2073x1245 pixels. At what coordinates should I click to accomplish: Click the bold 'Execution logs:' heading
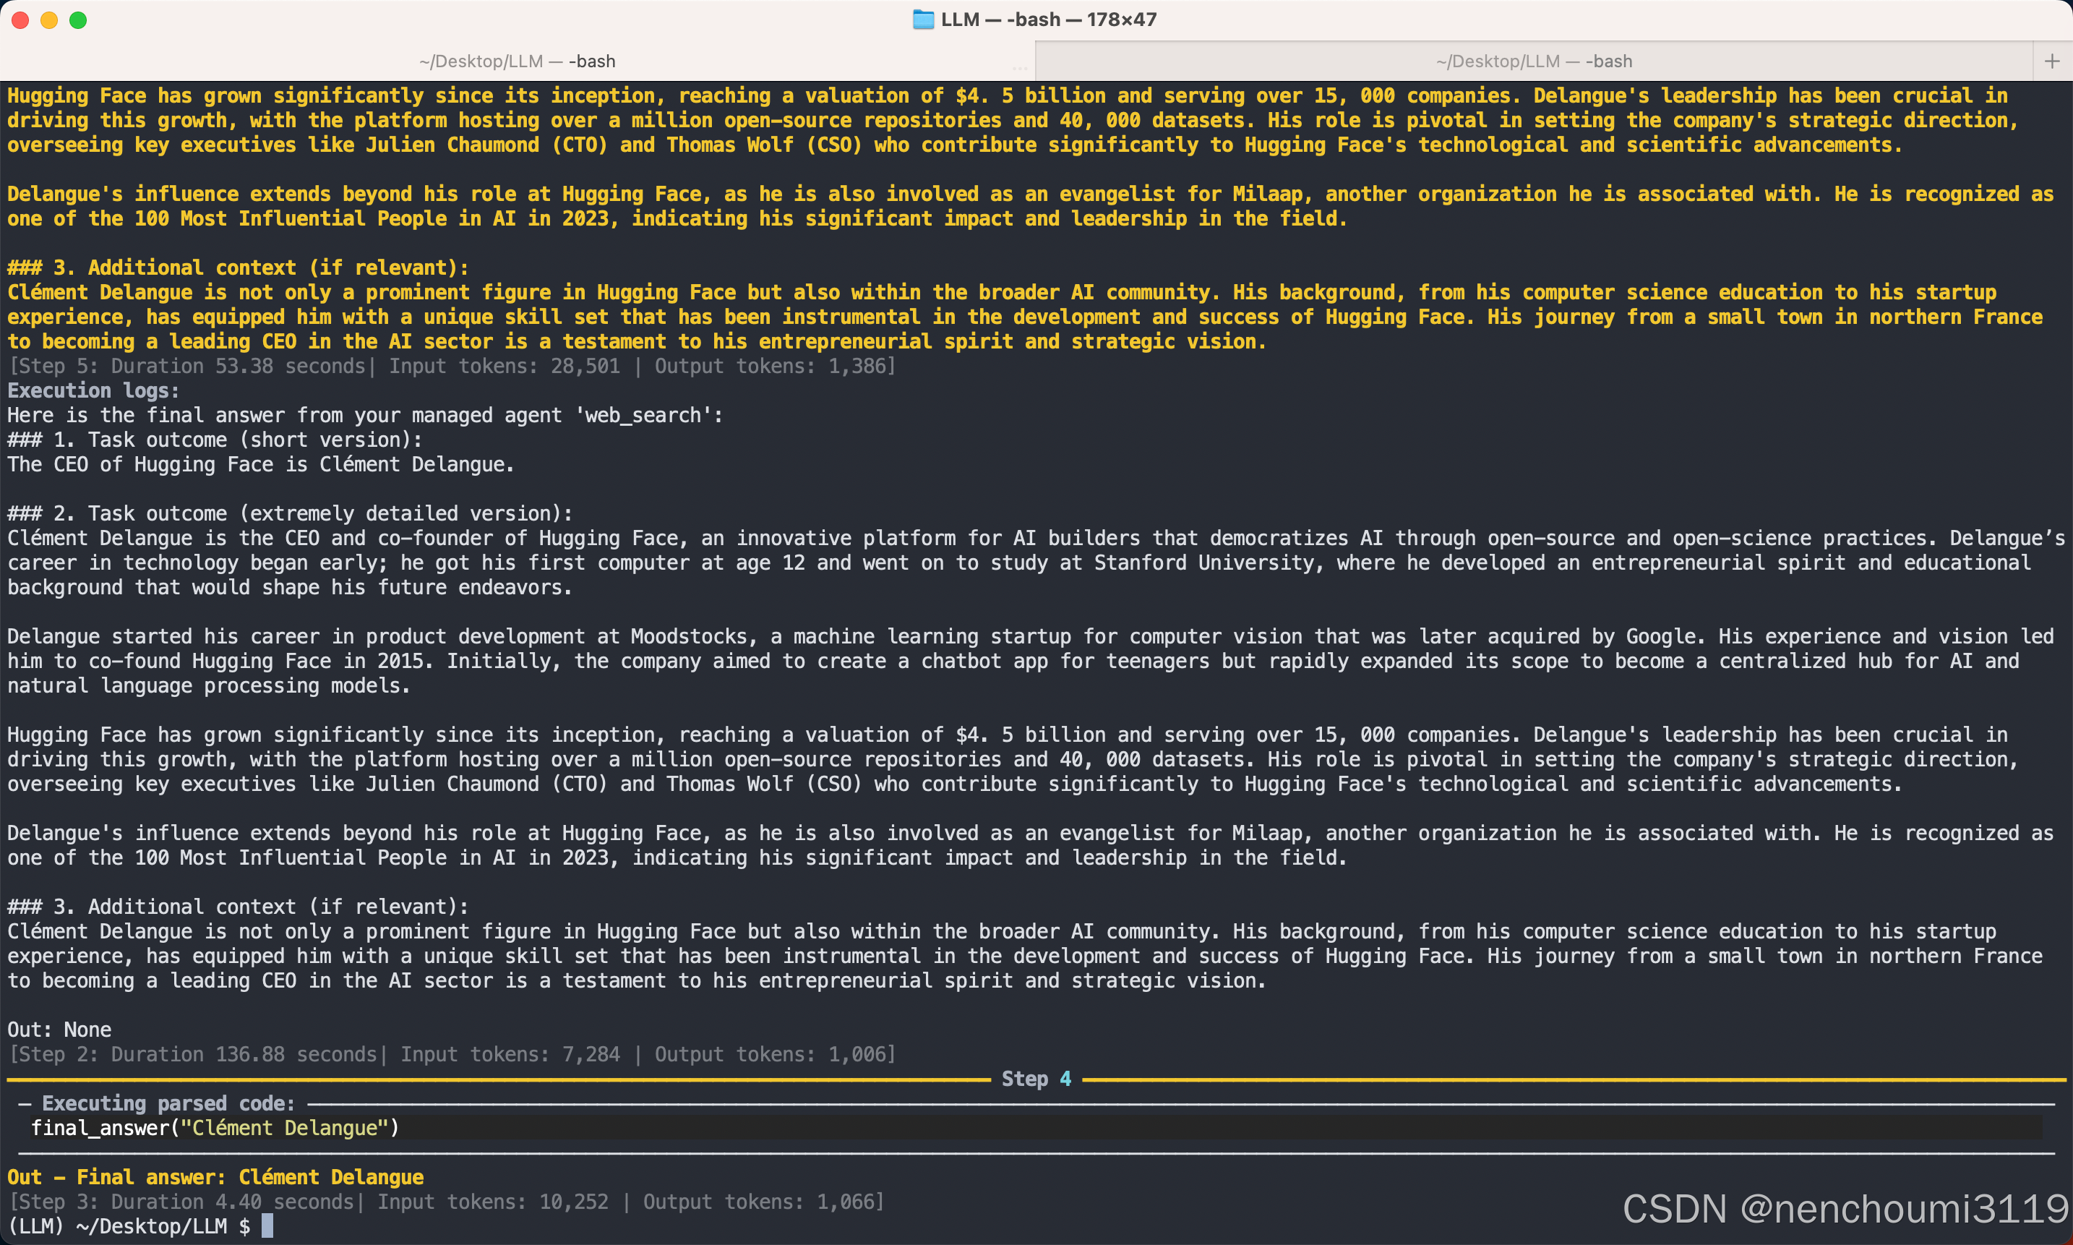[93, 391]
